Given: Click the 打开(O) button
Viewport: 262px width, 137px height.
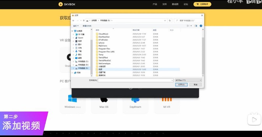Looking at the screenshot, I should 181,85.
